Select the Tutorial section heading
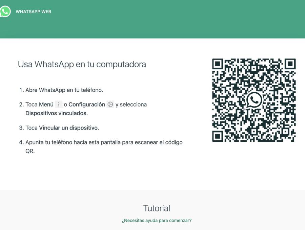 pyautogui.click(x=156, y=208)
